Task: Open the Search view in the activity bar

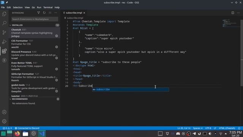Action: [x=4, y=23]
